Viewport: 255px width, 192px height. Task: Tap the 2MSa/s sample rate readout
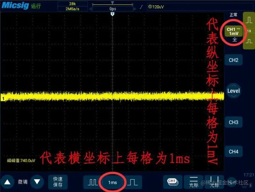tap(72, 9)
